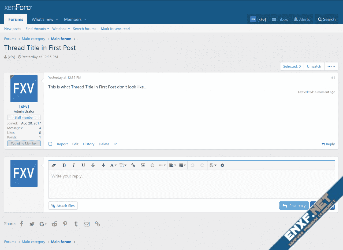The height and width of the screenshot is (250, 343).
Task: Toggle BB code mode gear icon
Action: coord(222,165)
